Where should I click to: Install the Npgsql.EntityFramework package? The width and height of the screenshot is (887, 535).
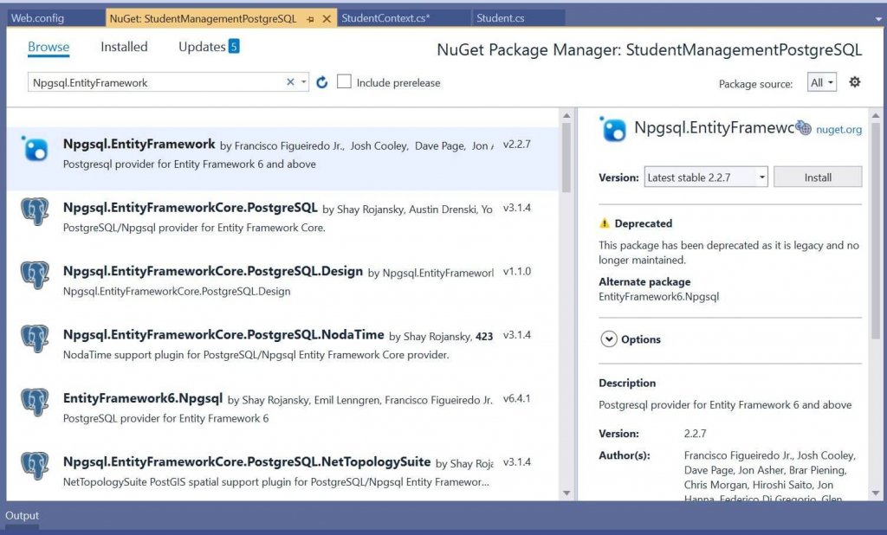coord(817,177)
